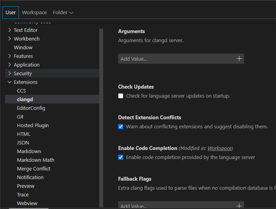This screenshot has height=209, width=276.
Task: Open Git extension settings
Action: pyautogui.click(x=20, y=117)
